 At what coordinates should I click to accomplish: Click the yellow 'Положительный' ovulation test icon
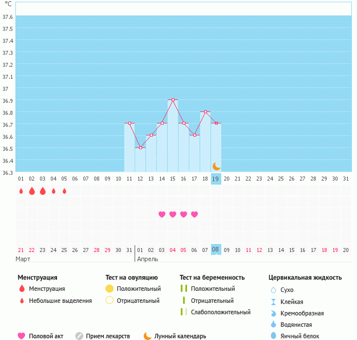109,289
